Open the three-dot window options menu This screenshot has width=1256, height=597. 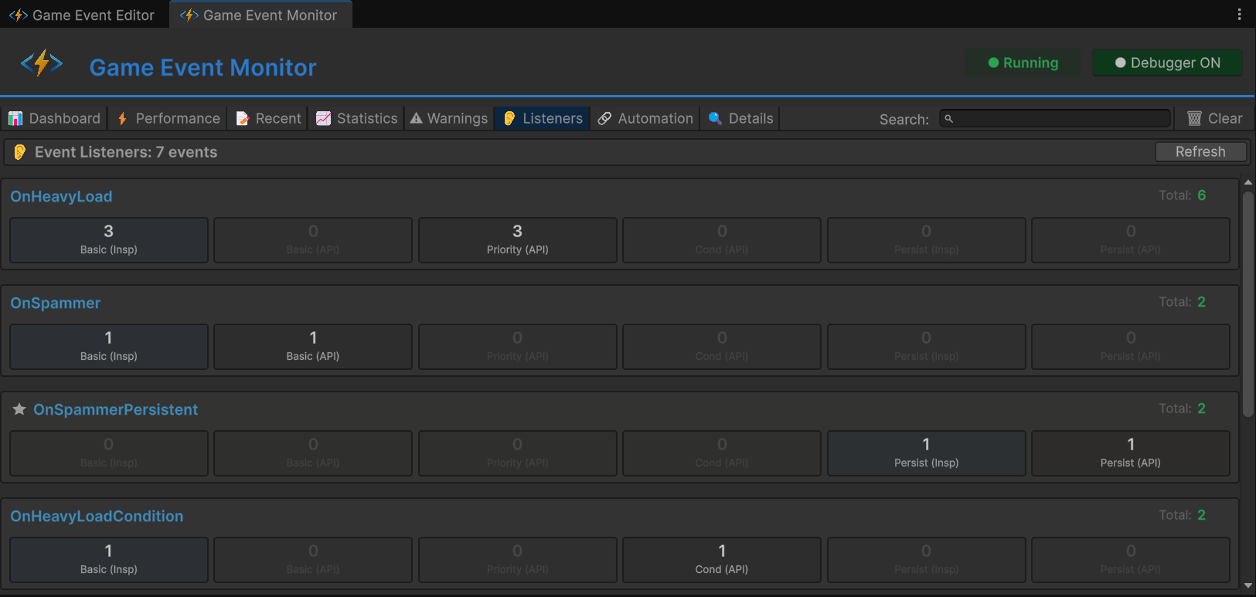[x=1239, y=15]
